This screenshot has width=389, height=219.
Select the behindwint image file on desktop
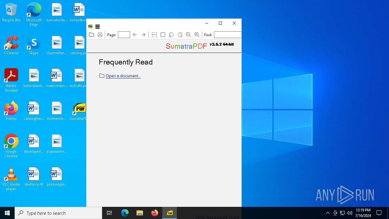pyautogui.click(x=34, y=78)
